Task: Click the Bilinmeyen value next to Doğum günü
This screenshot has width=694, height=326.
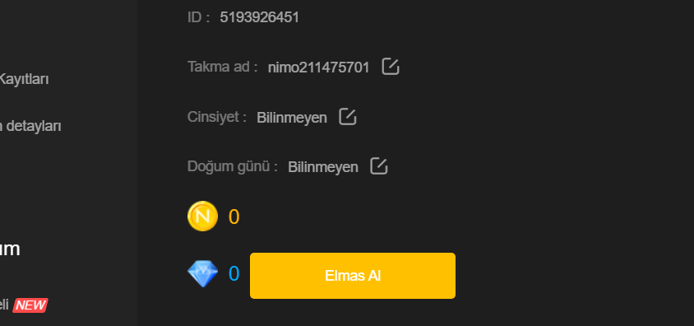Action: click(x=323, y=167)
